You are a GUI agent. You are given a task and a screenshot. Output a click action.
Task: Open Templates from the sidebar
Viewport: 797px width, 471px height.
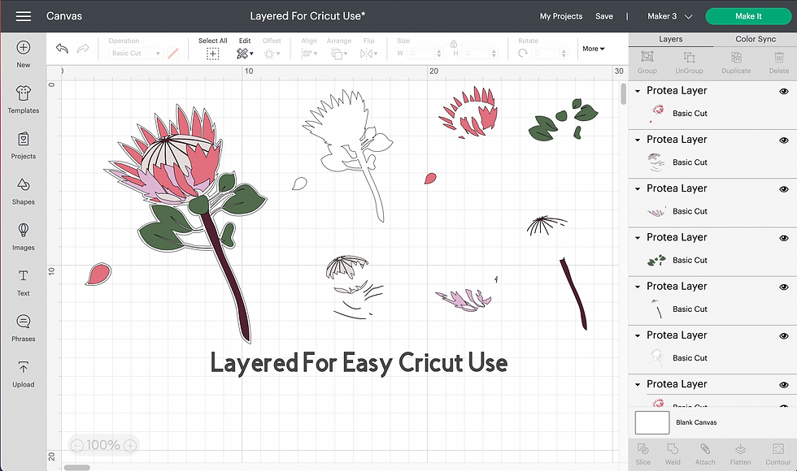point(24,99)
